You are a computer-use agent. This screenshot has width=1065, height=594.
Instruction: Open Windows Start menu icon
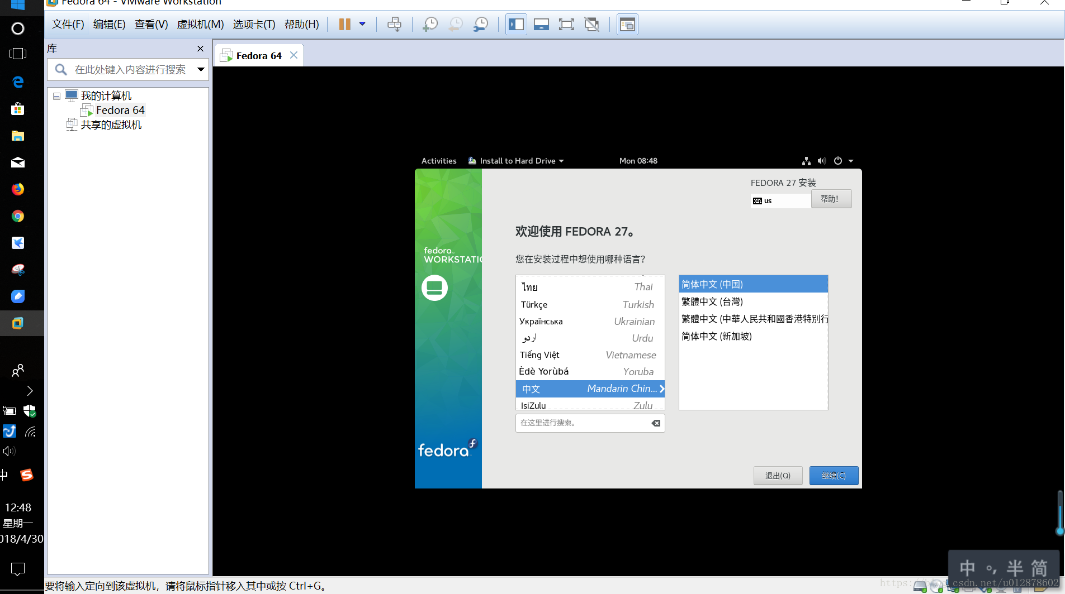tap(18, 4)
